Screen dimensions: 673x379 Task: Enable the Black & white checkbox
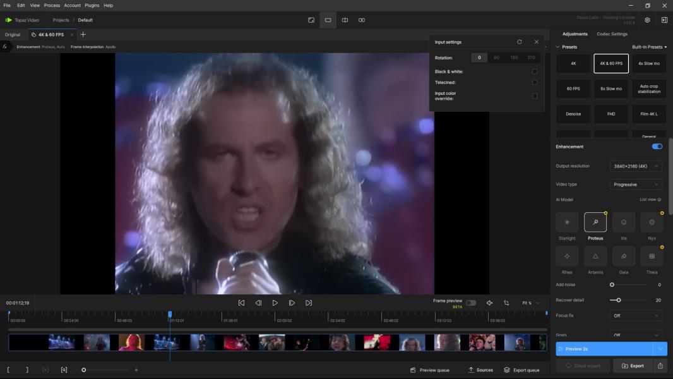[x=535, y=71]
